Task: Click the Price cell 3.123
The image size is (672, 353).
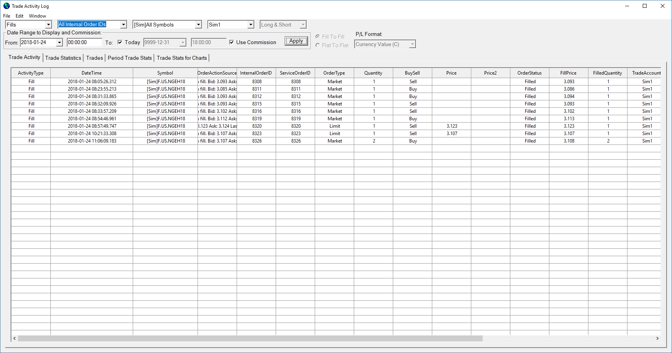Action: pyautogui.click(x=452, y=126)
